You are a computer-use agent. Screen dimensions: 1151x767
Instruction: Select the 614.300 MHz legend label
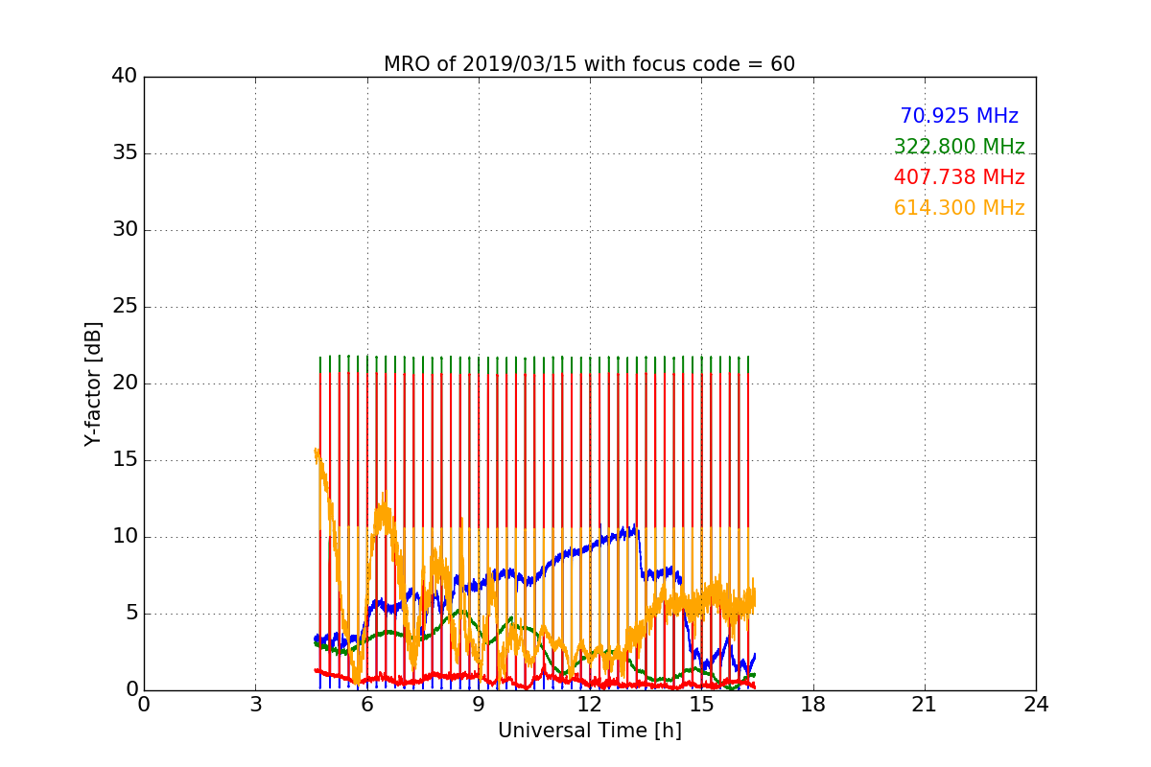click(959, 208)
